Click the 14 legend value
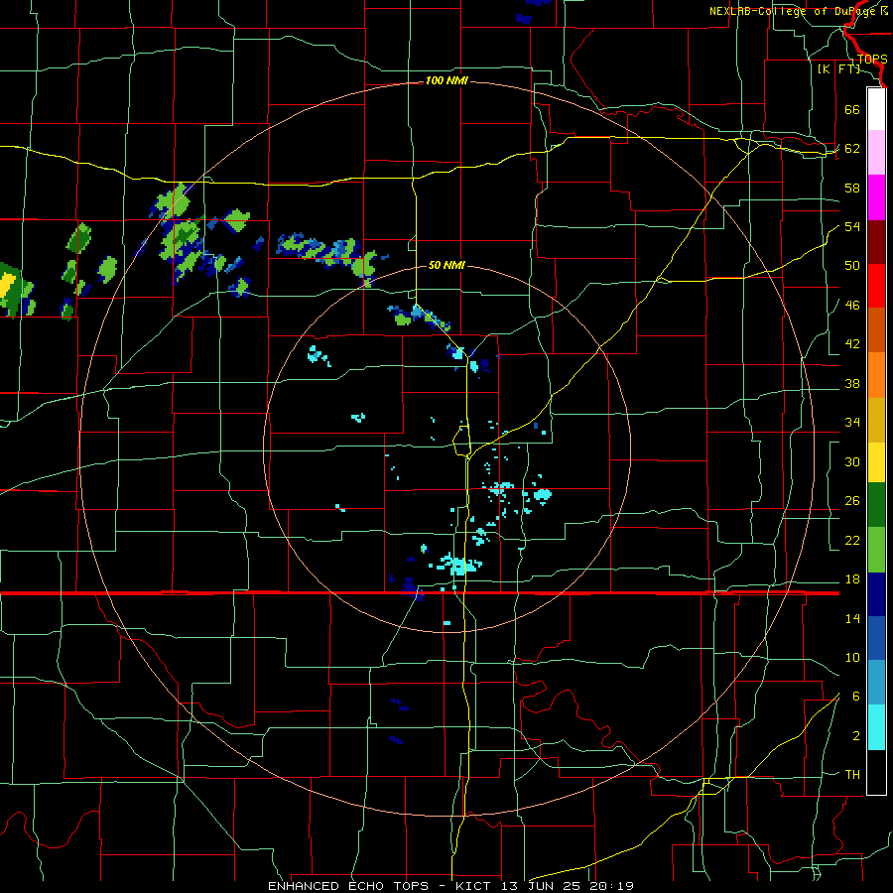The width and height of the screenshot is (893, 893). click(x=852, y=619)
